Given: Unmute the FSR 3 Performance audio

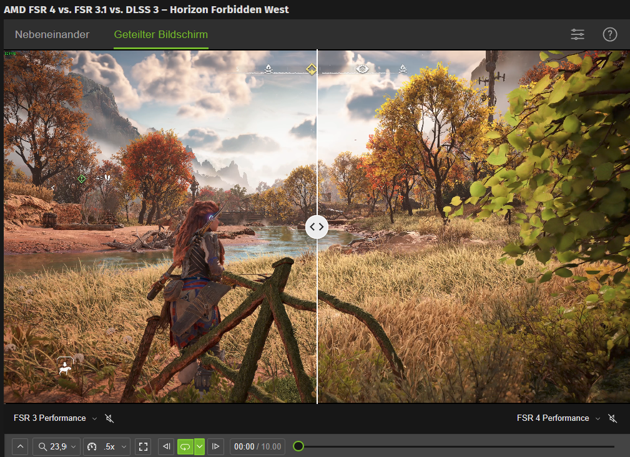Looking at the screenshot, I should tap(109, 418).
